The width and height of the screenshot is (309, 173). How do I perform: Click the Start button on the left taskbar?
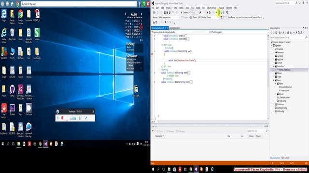[2, 144]
